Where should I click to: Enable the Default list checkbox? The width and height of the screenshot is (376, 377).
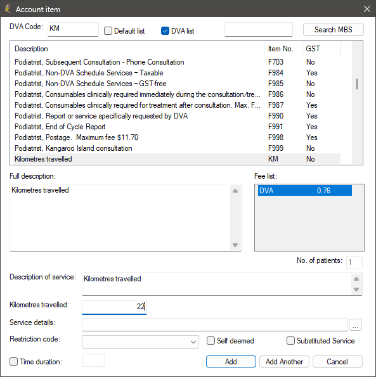point(108,31)
